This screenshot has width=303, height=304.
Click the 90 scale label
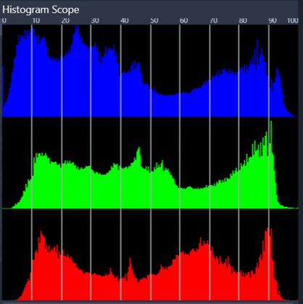(x=273, y=21)
